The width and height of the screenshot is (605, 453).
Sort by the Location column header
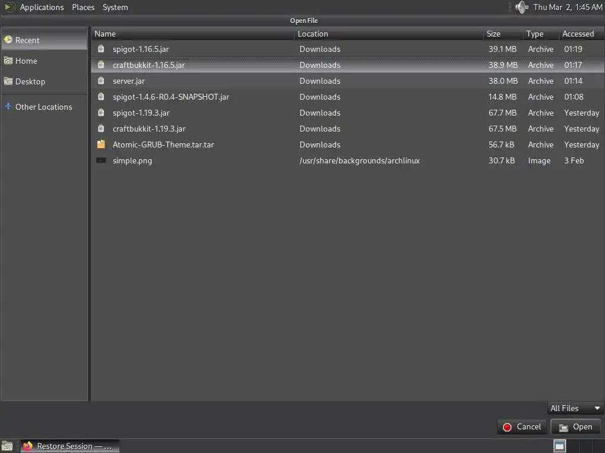[x=389, y=34]
